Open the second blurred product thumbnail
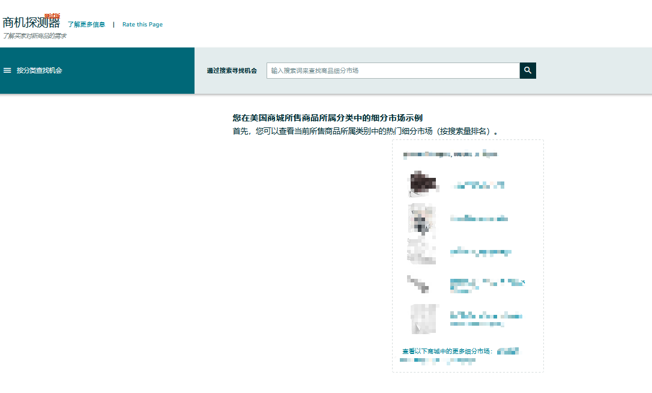 [421, 219]
